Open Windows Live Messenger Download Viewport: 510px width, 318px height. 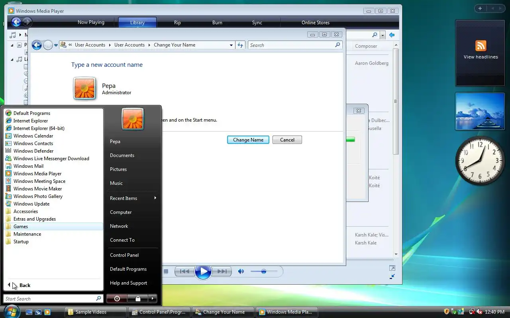pos(53,159)
